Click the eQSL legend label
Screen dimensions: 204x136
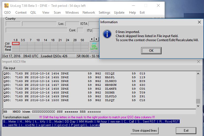94,51
